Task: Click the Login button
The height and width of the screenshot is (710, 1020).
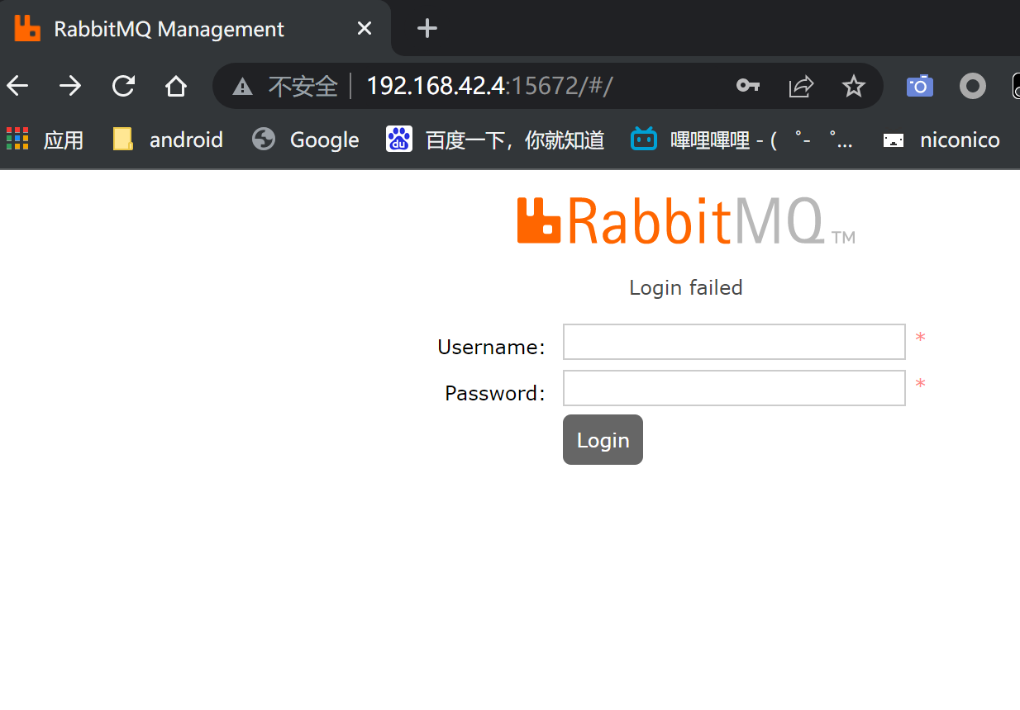Action: [x=603, y=439]
